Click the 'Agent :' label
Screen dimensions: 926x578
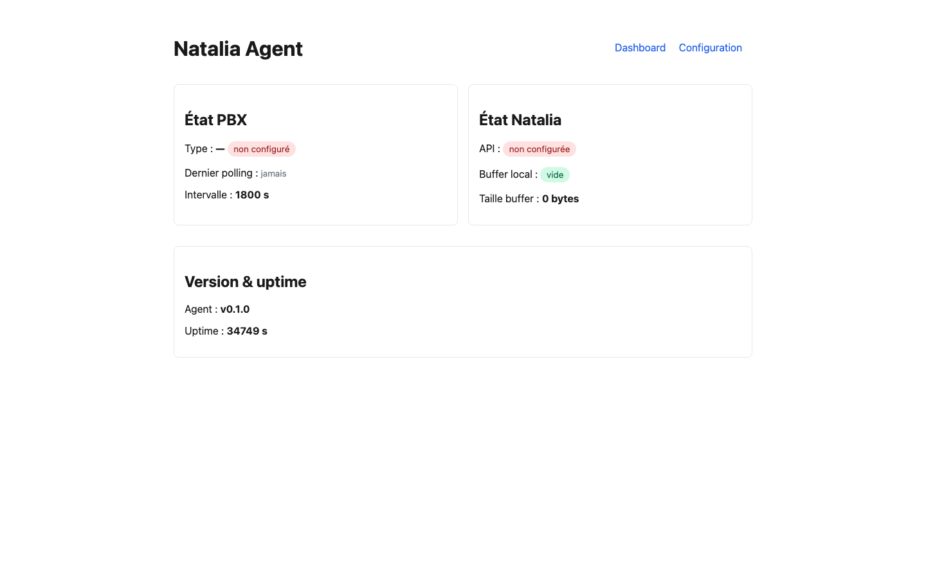(x=201, y=309)
